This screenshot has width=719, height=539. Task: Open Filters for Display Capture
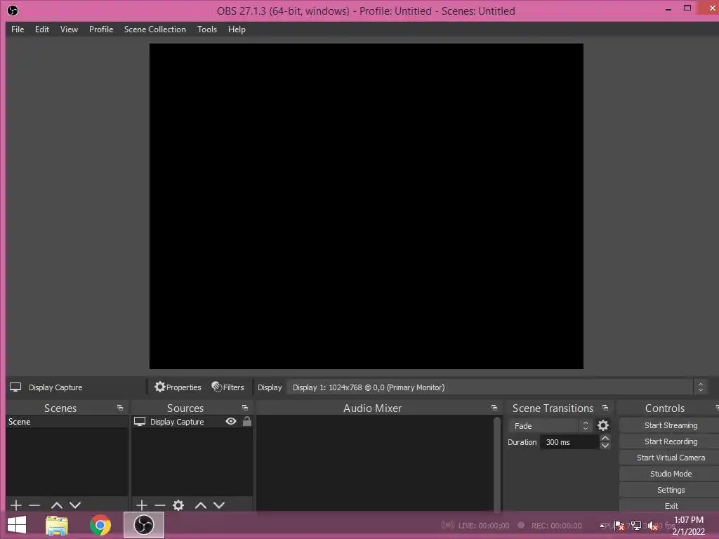tap(228, 387)
